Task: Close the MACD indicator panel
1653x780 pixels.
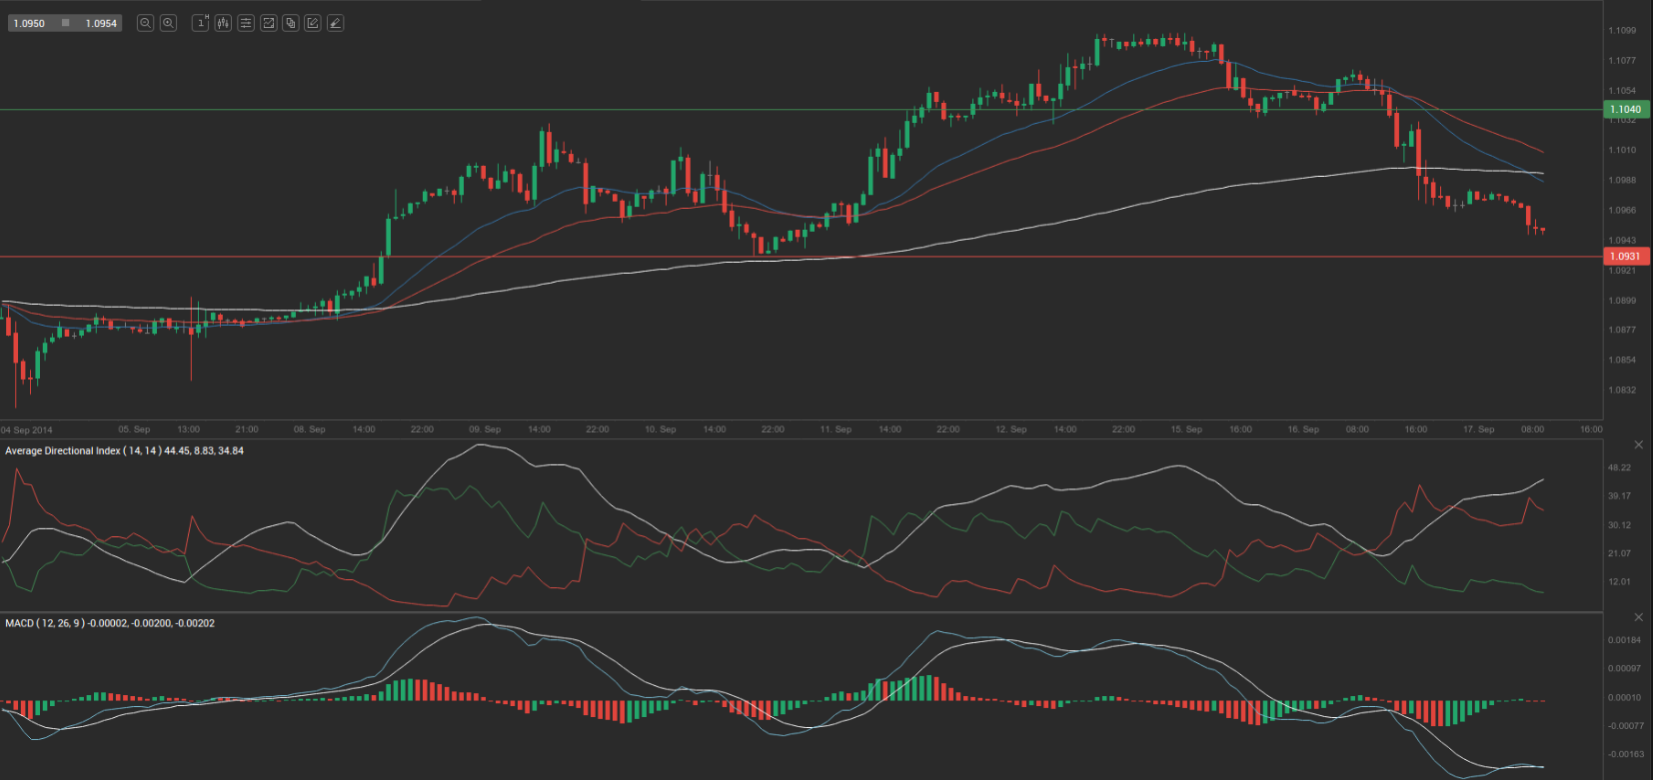Action: pyautogui.click(x=1638, y=617)
